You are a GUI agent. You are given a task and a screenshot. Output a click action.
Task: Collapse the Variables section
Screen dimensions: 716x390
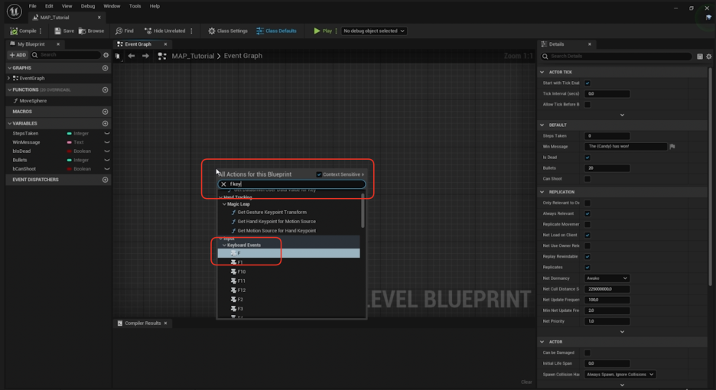click(10, 124)
